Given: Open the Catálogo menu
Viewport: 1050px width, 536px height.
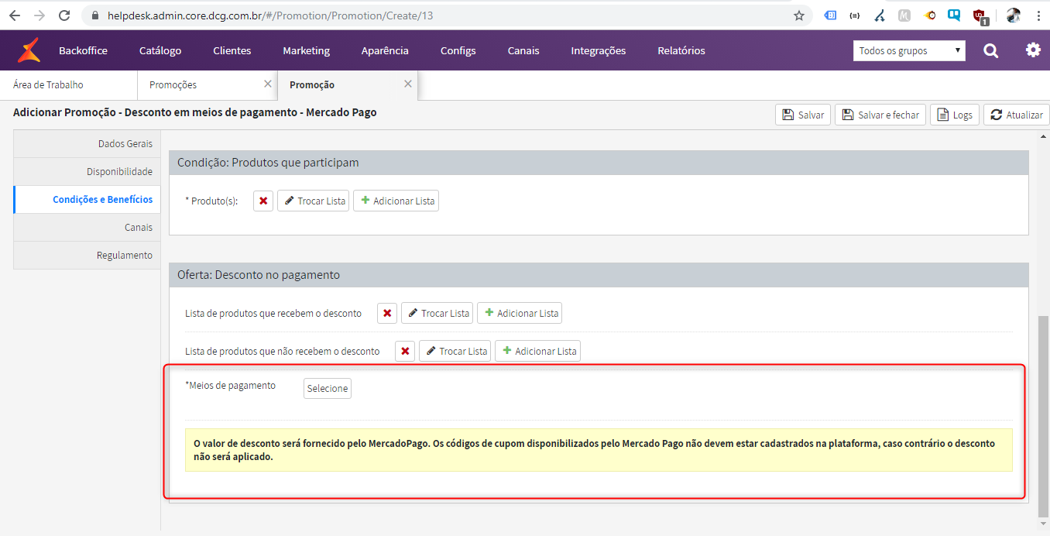Looking at the screenshot, I should click(x=160, y=50).
